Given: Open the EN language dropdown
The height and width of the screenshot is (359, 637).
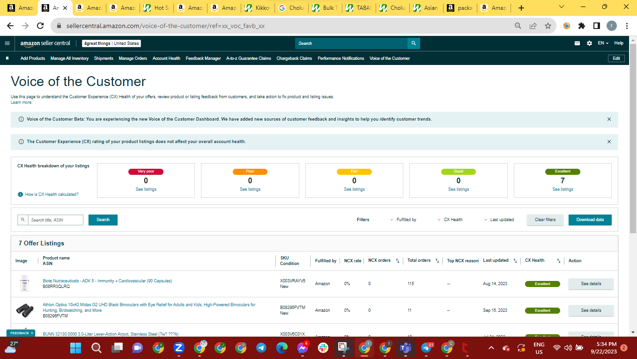Looking at the screenshot, I should tap(603, 43).
